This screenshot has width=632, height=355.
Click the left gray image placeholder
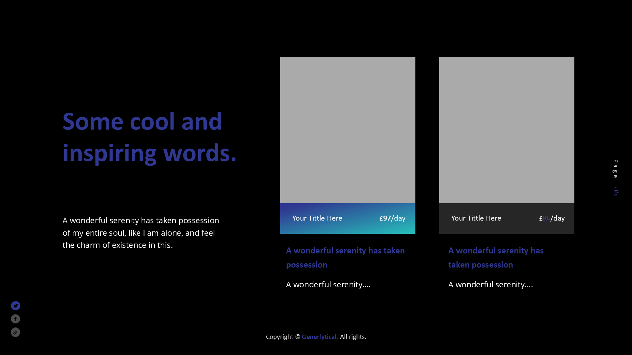tap(348, 130)
